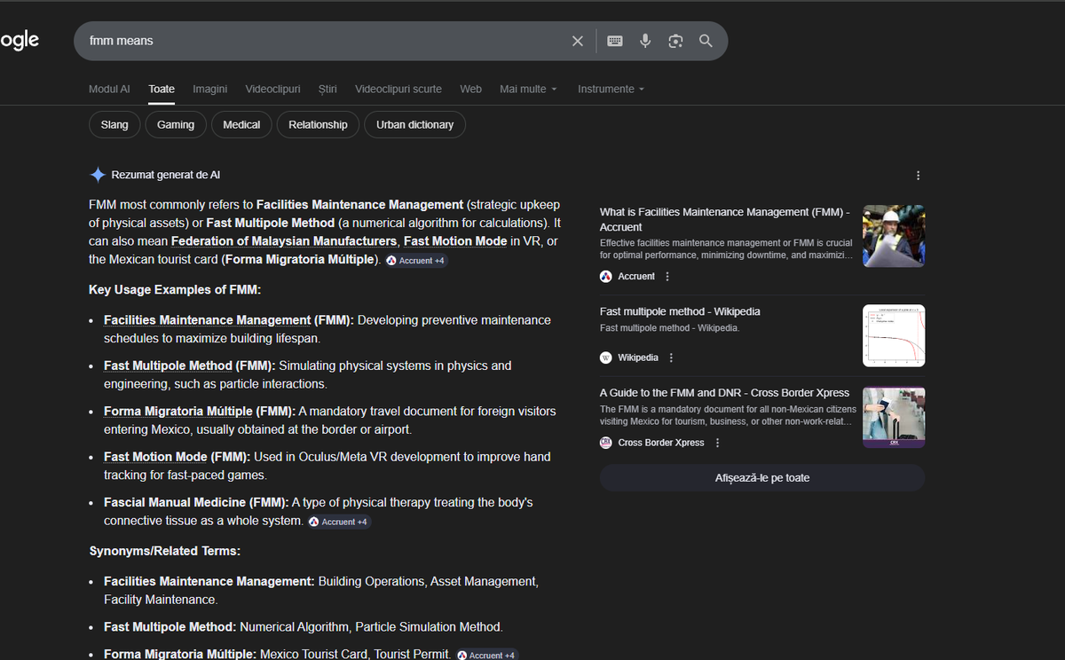The image size is (1065, 660).
Task: Open 'A Guide to the FMM and DNR' result
Action: pyautogui.click(x=725, y=392)
